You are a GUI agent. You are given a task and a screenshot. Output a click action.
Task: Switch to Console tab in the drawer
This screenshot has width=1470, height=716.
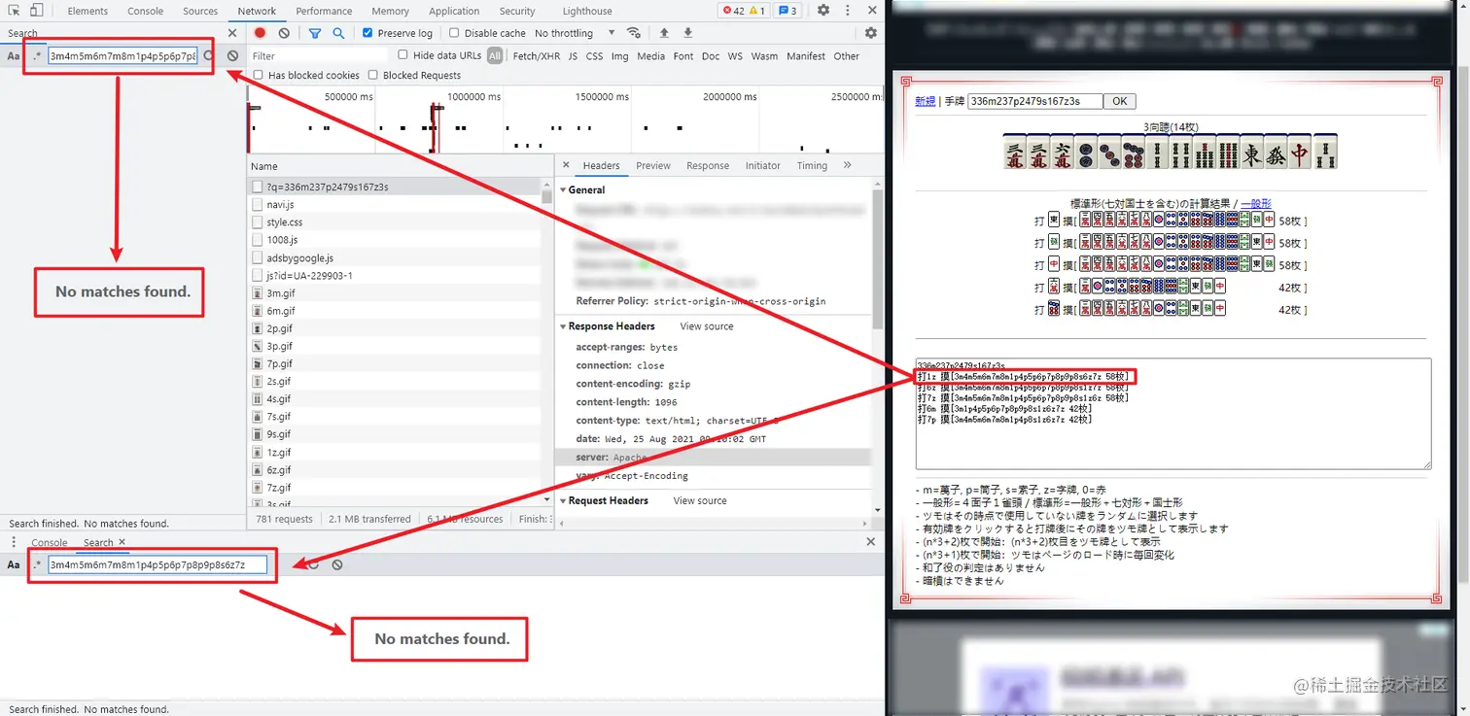[x=50, y=542]
